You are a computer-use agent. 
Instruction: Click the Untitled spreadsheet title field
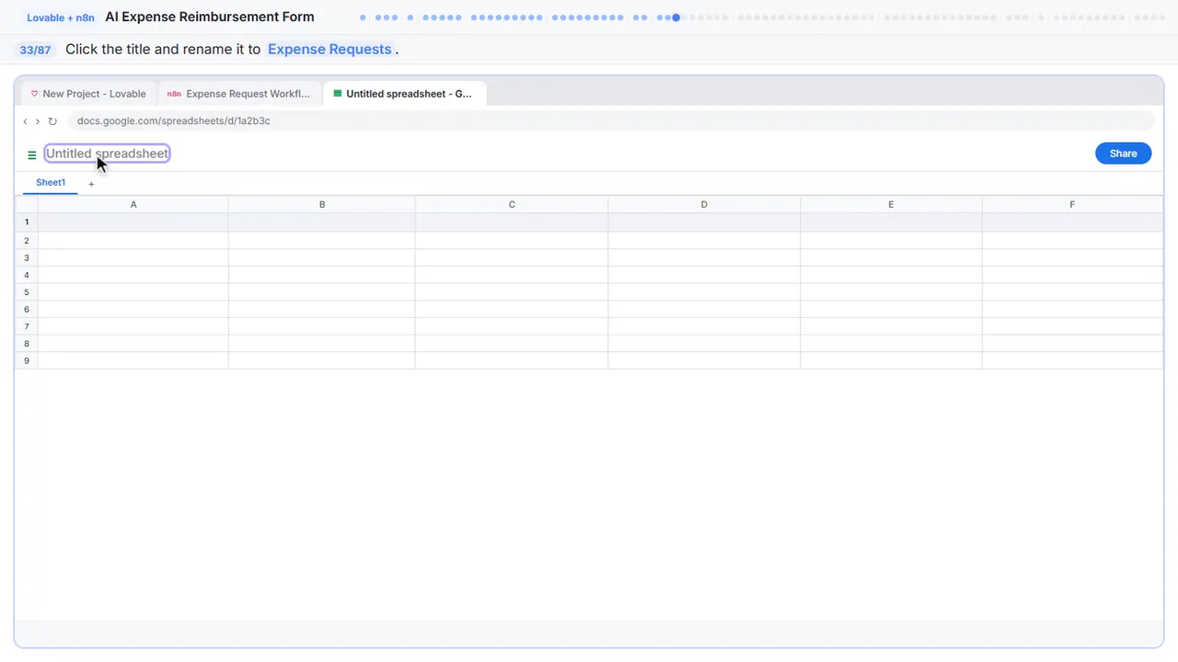107,154
